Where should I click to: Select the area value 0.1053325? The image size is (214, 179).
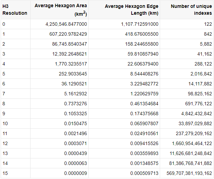click(75, 114)
